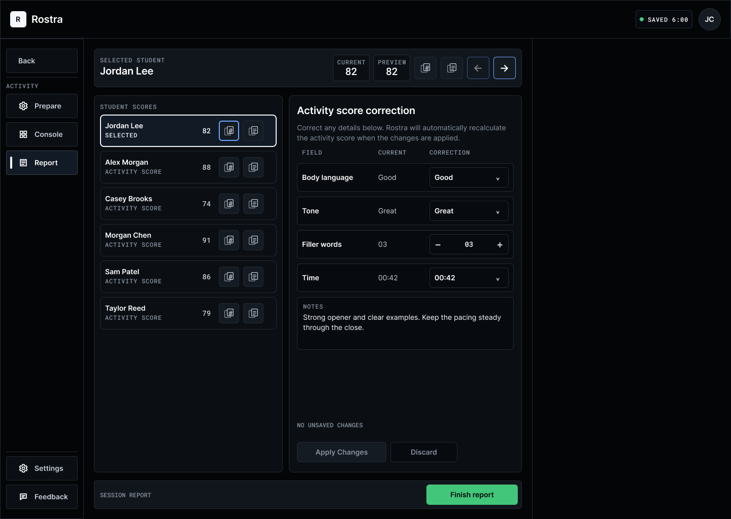Decrease filler words count with minus

click(438, 245)
